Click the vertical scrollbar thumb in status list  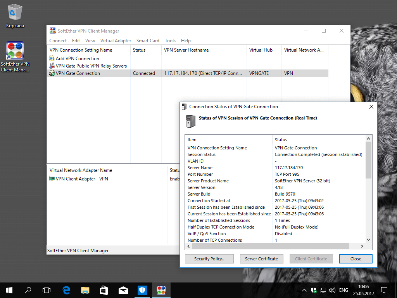pyautogui.click(x=369, y=160)
